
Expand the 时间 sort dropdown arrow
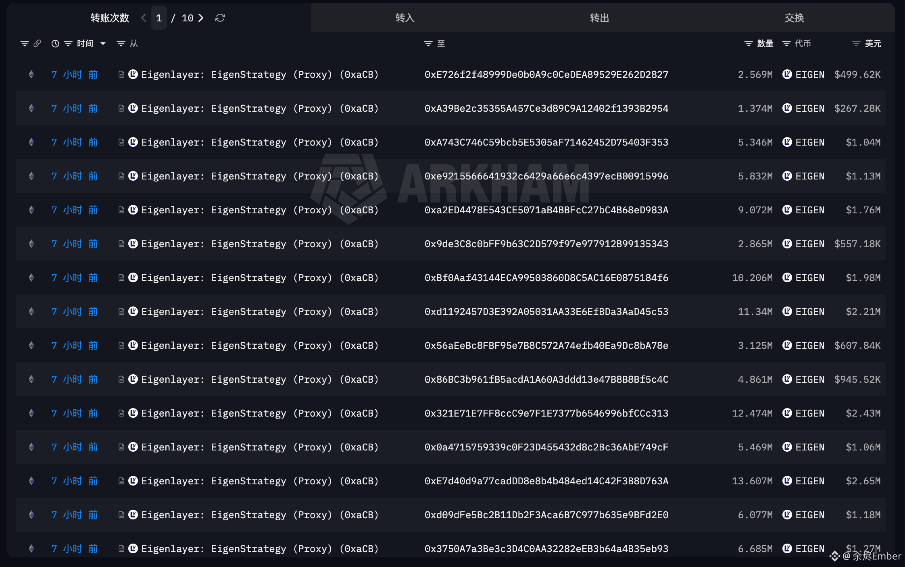coord(103,44)
